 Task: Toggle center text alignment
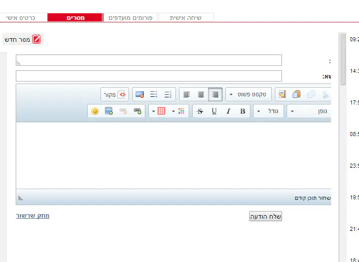point(201,94)
